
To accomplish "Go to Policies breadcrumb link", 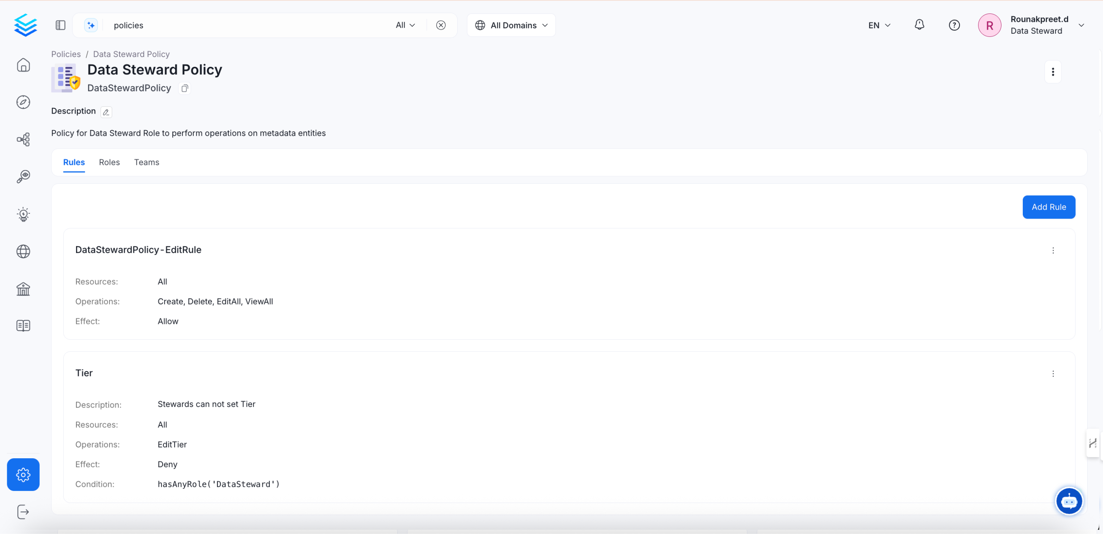I will 66,54.
